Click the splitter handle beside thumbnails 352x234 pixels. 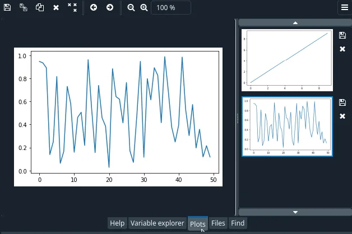(237, 118)
